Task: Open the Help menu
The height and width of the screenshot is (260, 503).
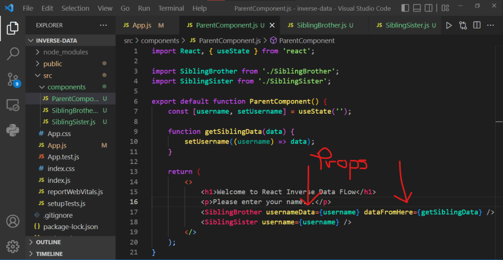Action: pyautogui.click(x=199, y=9)
